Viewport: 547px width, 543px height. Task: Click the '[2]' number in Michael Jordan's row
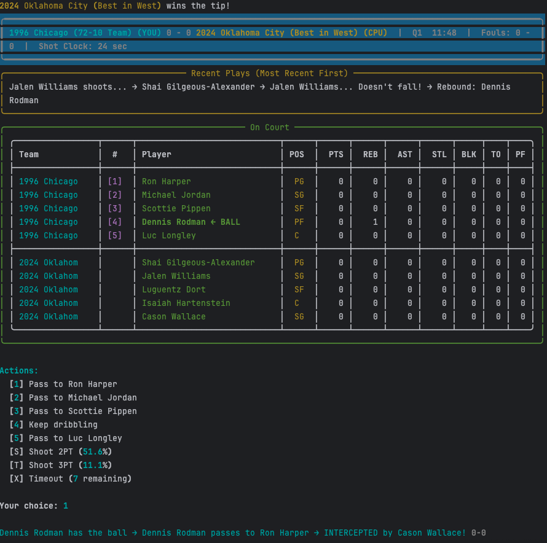click(x=115, y=195)
